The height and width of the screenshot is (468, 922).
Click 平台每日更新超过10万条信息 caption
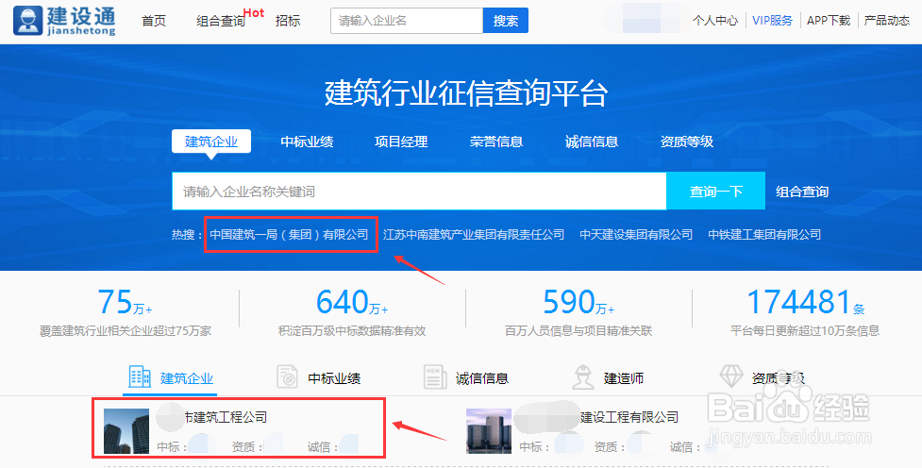tap(805, 331)
